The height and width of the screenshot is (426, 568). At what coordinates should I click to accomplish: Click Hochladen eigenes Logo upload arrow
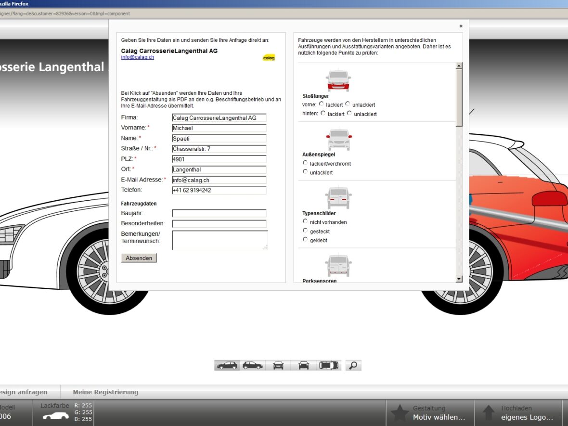coord(489,413)
